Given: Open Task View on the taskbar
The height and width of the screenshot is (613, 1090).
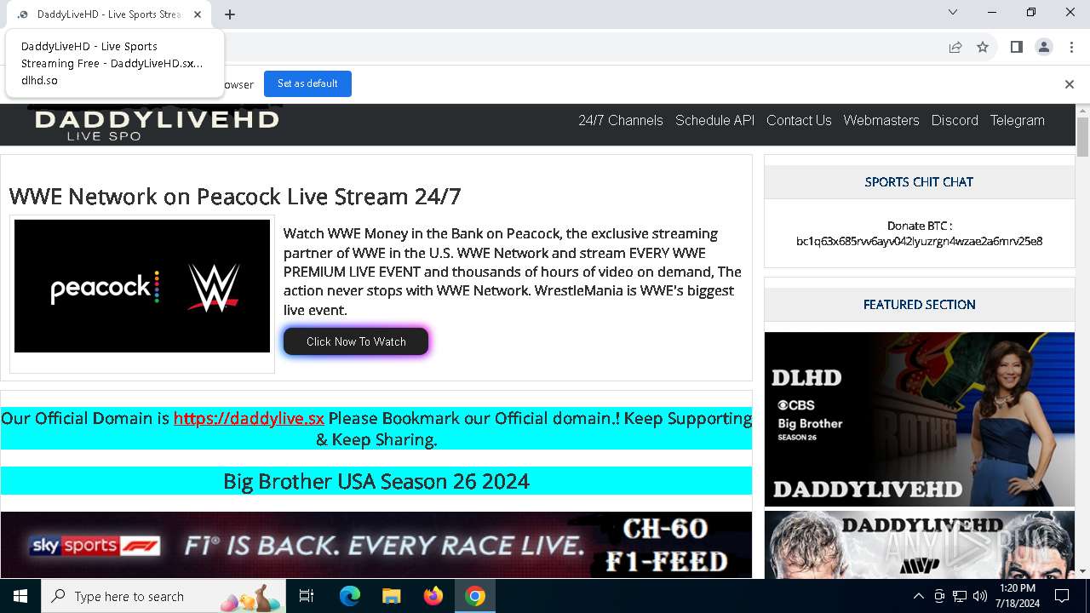Looking at the screenshot, I should click(307, 596).
